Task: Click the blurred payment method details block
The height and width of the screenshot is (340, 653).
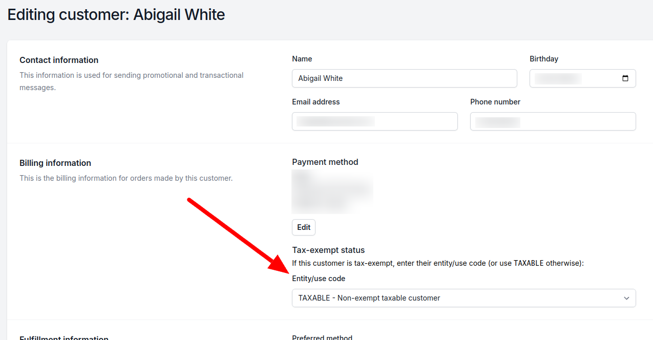Action: 332,192
